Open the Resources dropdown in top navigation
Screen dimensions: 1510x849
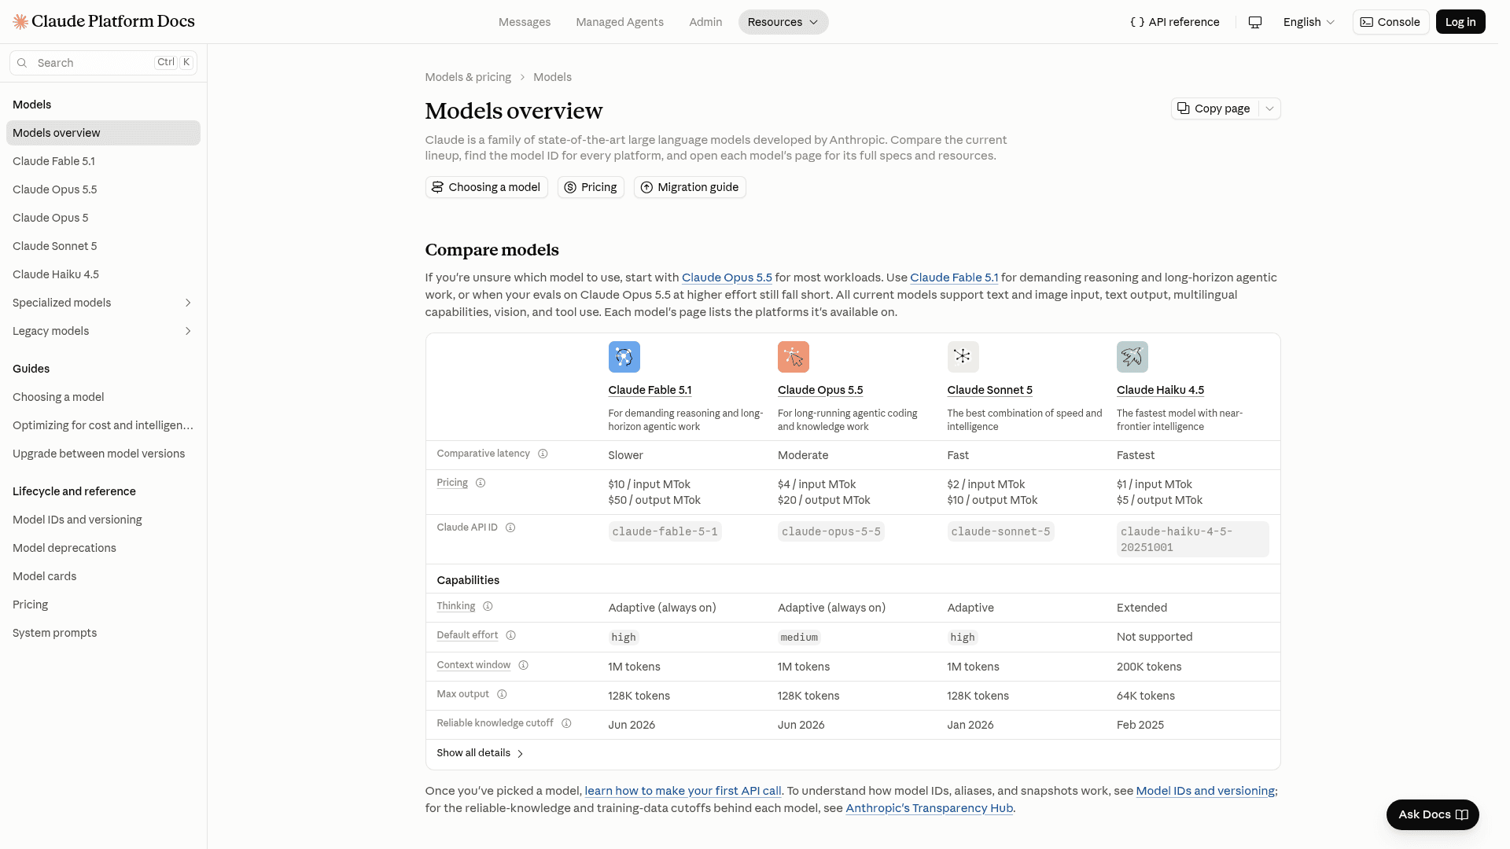783,22
